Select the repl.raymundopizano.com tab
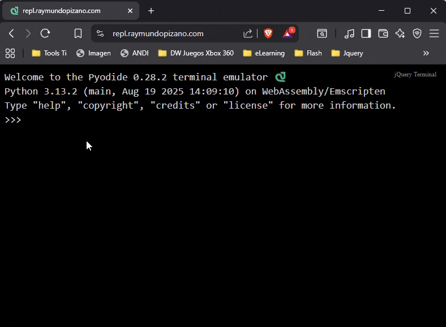Image resolution: width=446 pixels, height=327 pixels. 68,11
